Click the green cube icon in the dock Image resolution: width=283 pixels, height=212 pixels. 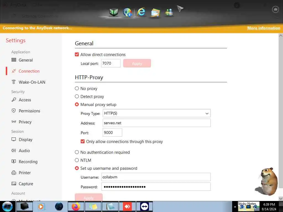click(x=114, y=12)
